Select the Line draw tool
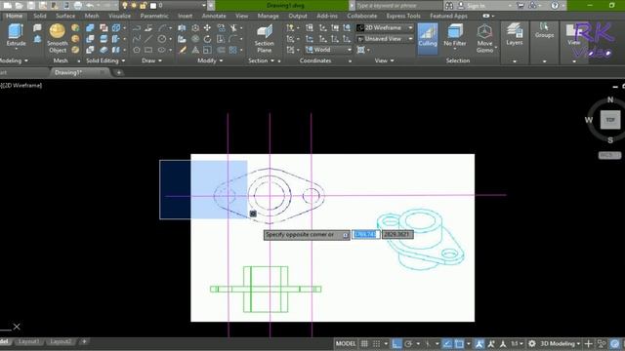625x351 pixels. (x=148, y=39)
